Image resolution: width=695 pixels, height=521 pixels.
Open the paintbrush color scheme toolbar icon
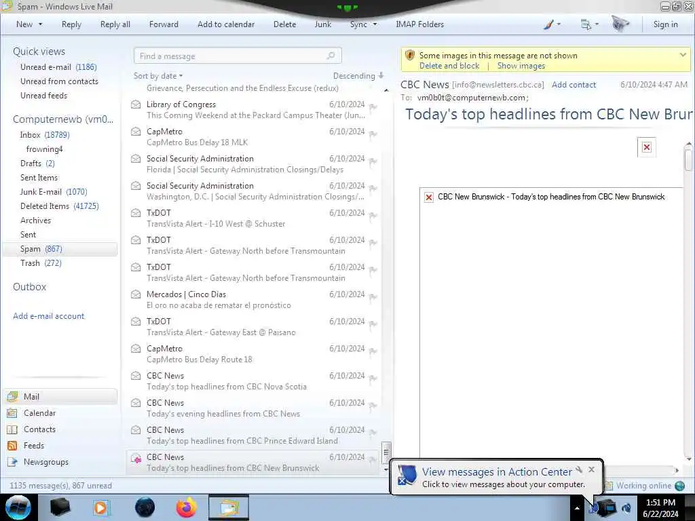tap(548, 24)
